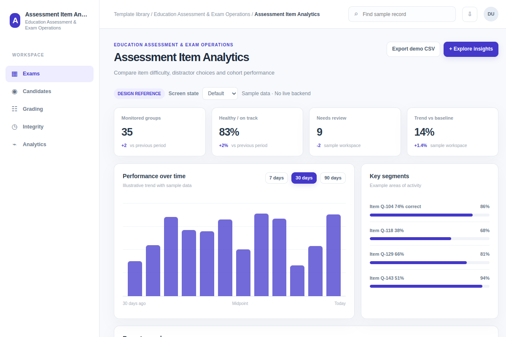Switch chart range to 90 days
This screenshot has height=337, width=506.
333,178
